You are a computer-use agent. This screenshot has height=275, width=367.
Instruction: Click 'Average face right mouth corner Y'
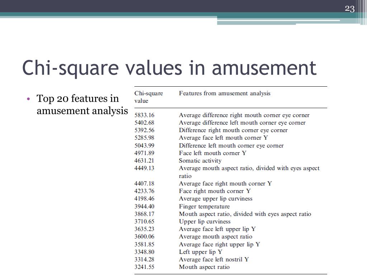click(x=225, y=183)
